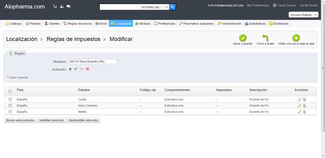Click Localización in the breadcrumb heading
The height and width of the screenshot is (158, 325).
22,39
